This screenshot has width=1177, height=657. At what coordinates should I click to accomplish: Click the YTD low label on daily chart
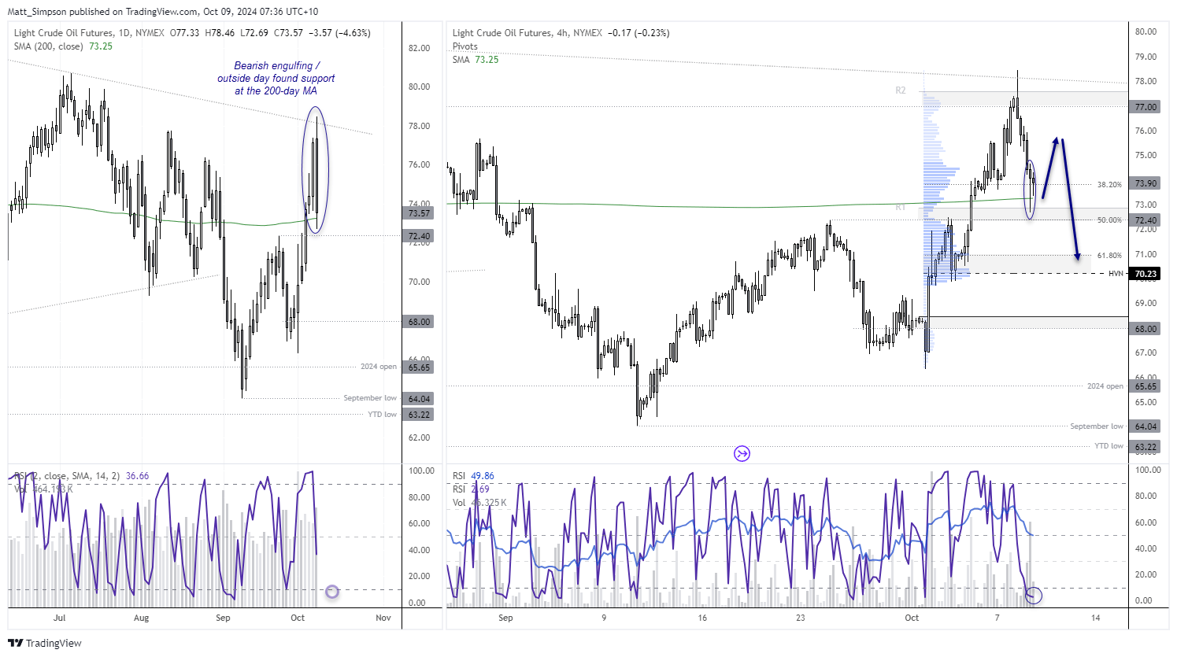382,415
